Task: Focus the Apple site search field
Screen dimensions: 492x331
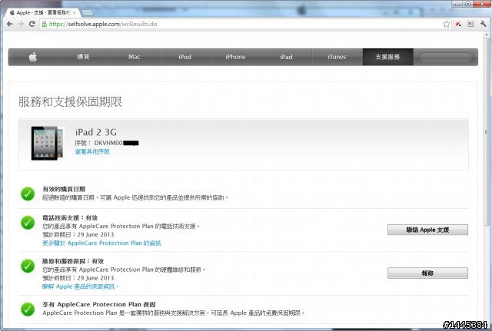Action: click(446, 57)
